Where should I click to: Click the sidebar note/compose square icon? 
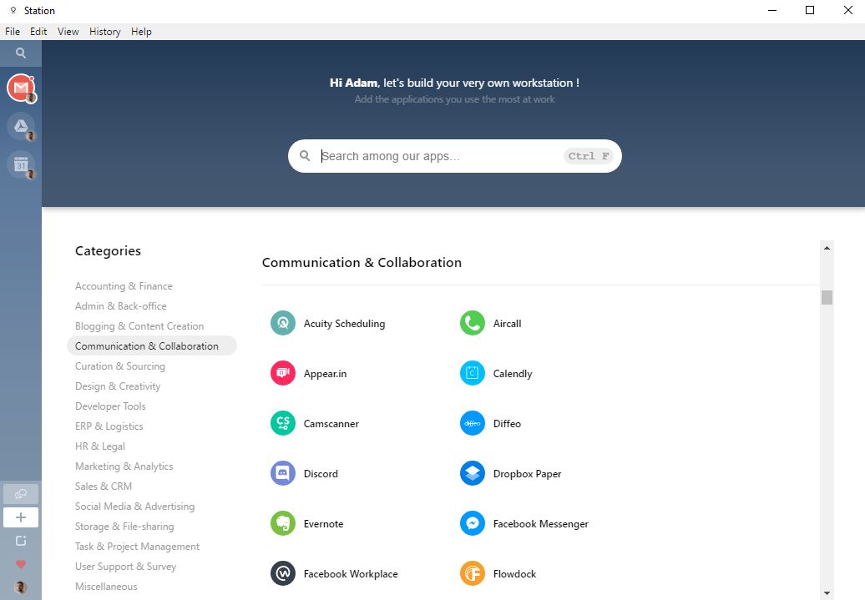point(21,541)
